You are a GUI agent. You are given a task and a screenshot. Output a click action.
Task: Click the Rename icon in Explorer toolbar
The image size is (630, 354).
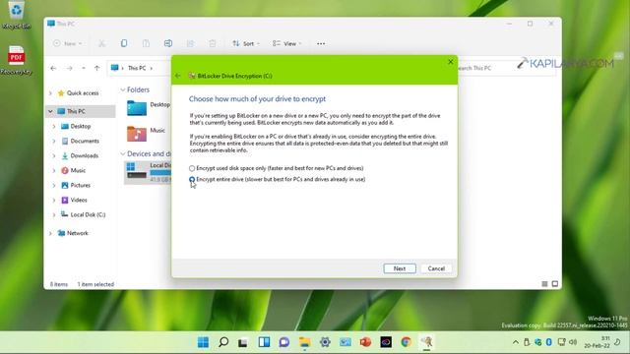[168, 43]
